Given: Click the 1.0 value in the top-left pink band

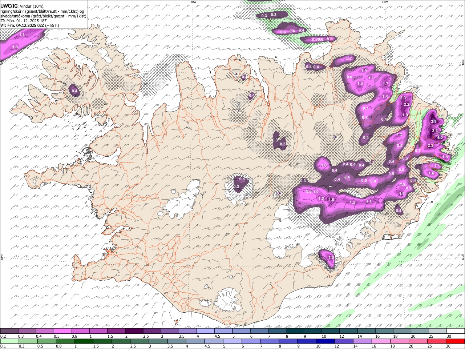Looking at the screenshot, I should 15,47.
